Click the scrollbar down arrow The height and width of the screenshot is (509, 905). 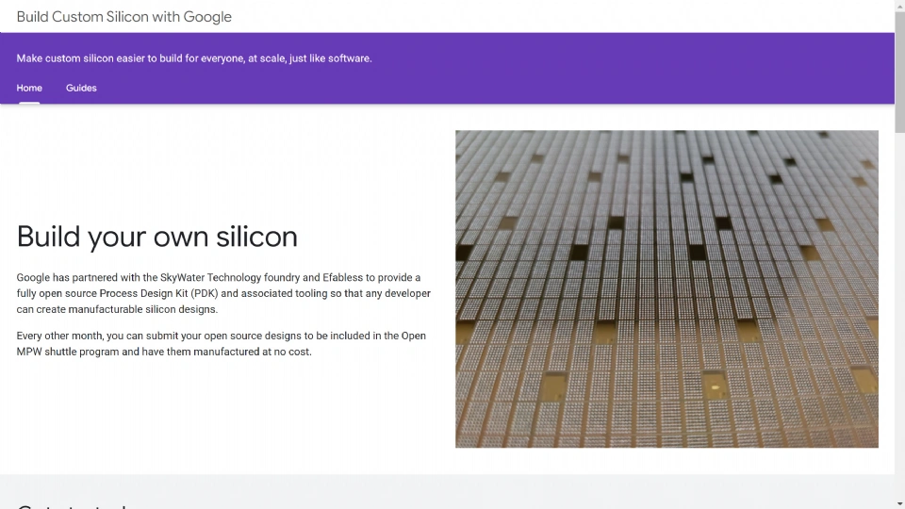(899, 503)
